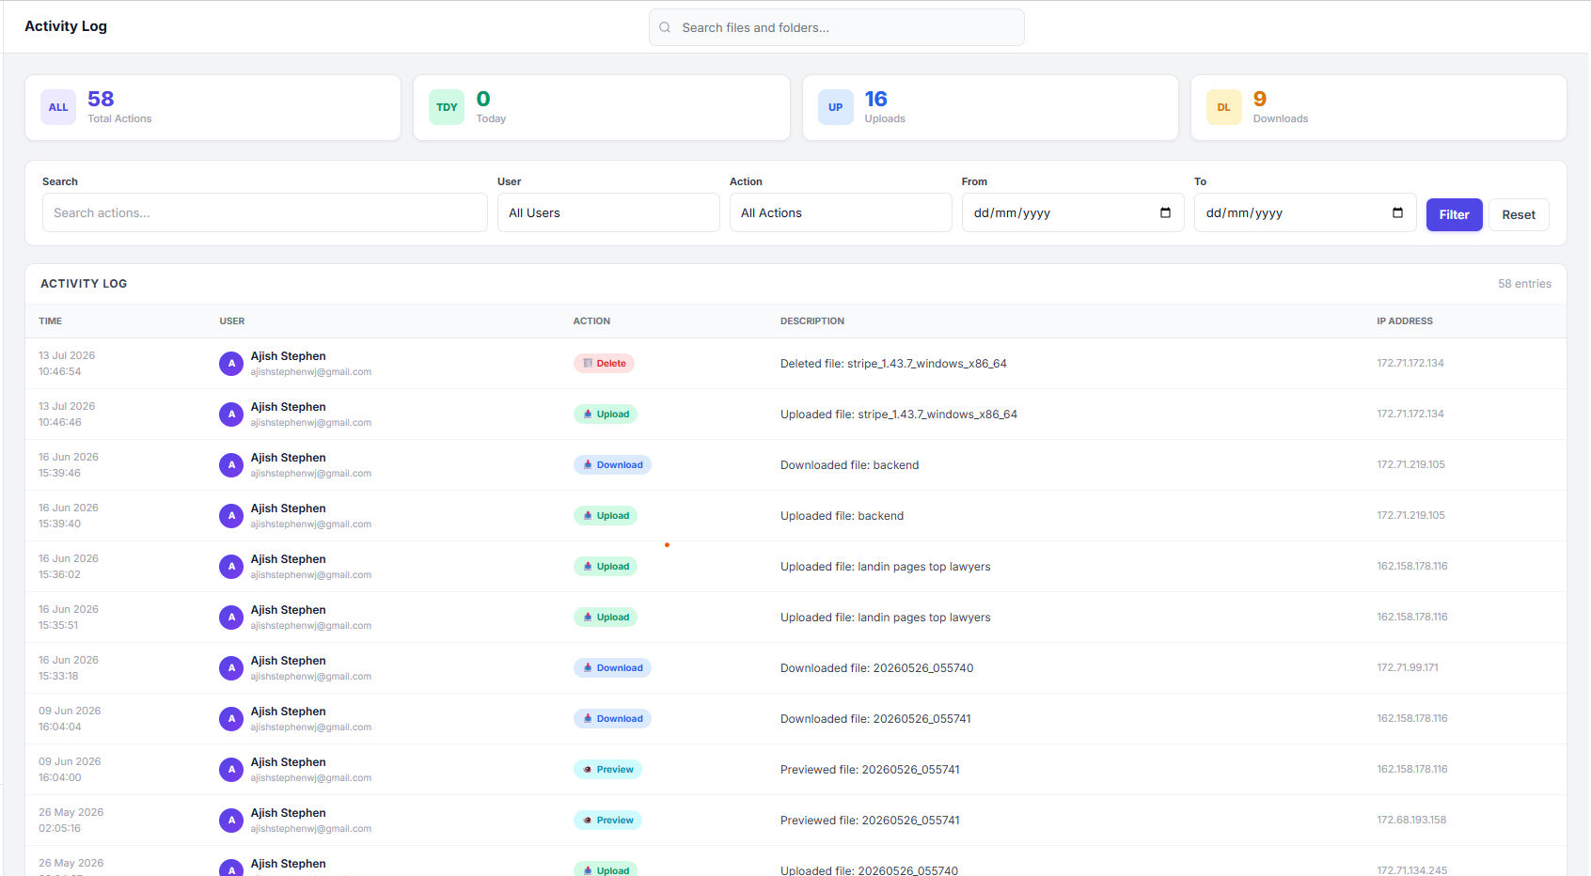Click the TIME column header
The height and width of the screenshot is (876, 1591).
[50, 321]
